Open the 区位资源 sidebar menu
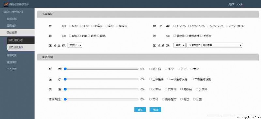The image size is (261, 119). 17,32
